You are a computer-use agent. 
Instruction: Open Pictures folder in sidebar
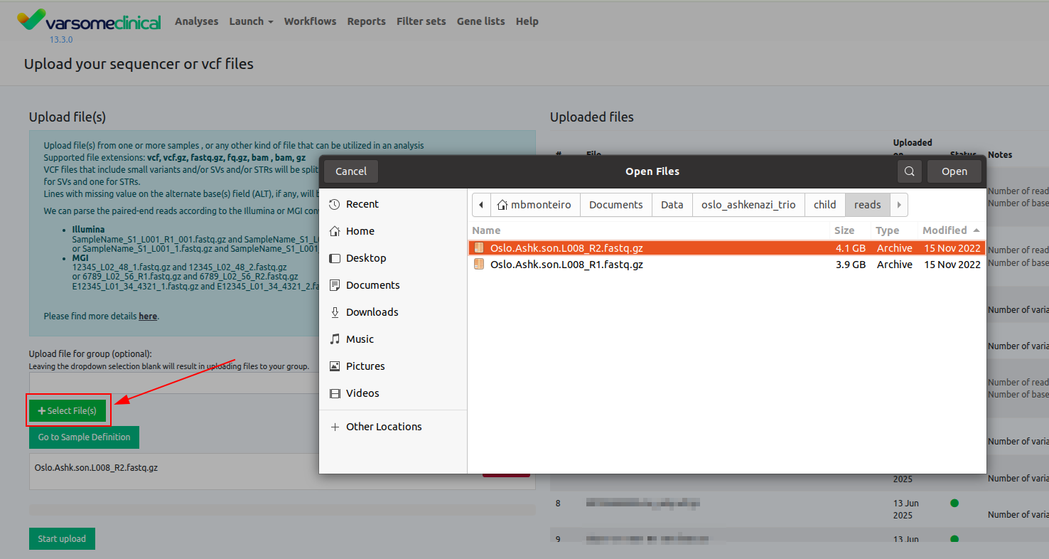point(365,366)
